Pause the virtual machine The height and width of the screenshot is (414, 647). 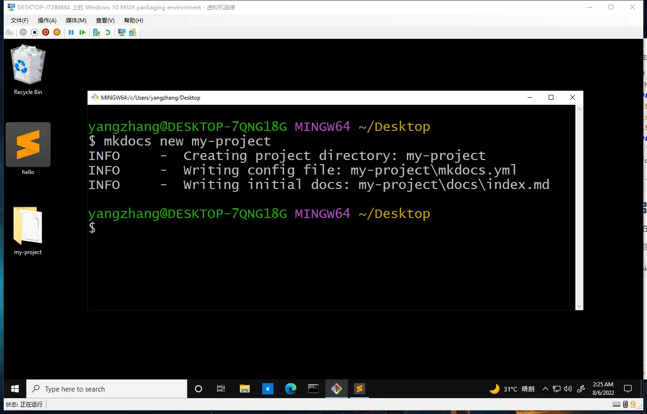click(x=71, y=32)
